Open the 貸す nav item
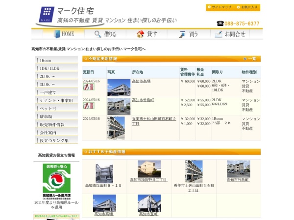Screen dimensions: 294x220 (147, 34)
